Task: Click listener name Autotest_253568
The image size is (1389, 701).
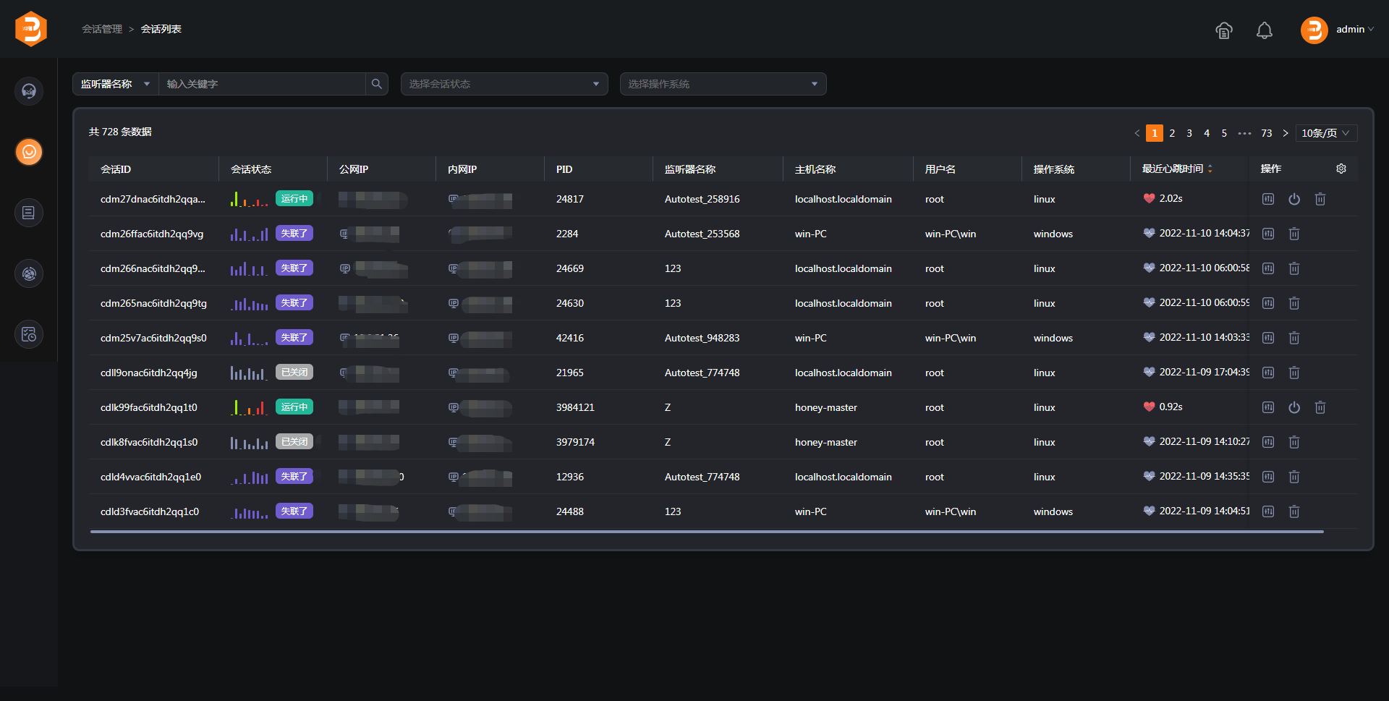Action: click(x=702, y=234)
